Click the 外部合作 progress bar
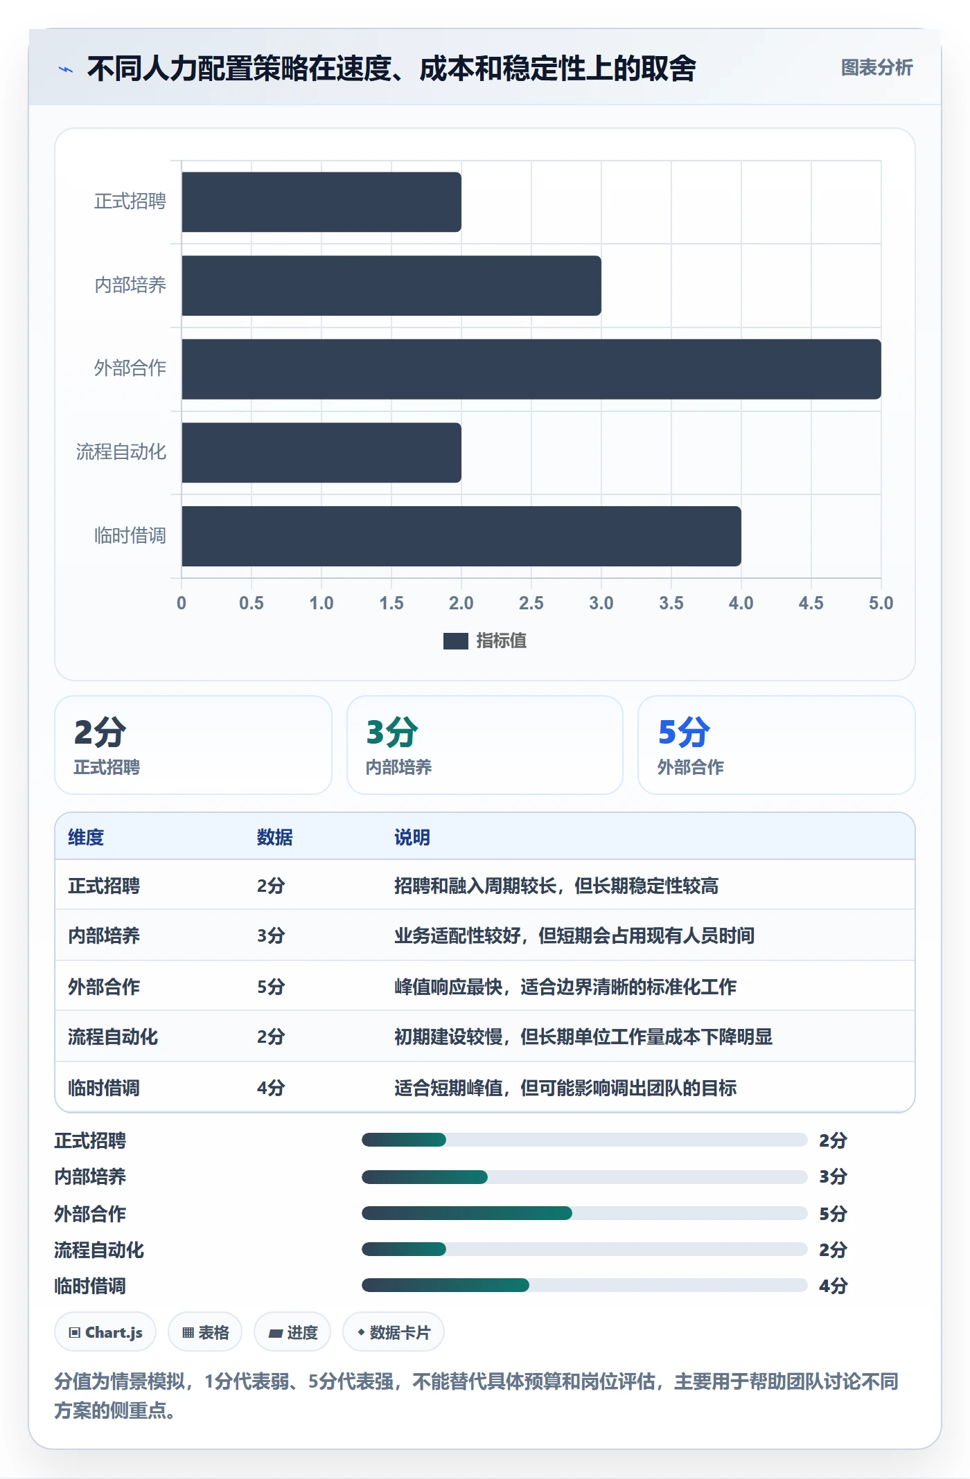Viewport: 970px width, 1479px height. (584, 1213)
